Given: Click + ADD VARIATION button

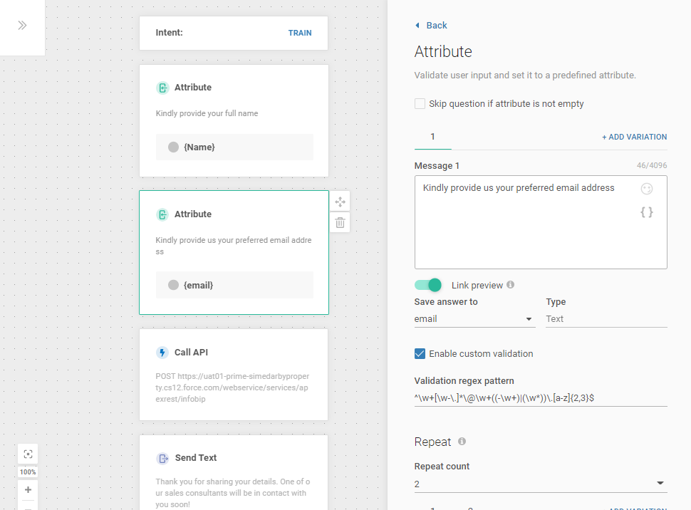Looking at the screenshot, I should pyautogui.click(x=634, y=137).
